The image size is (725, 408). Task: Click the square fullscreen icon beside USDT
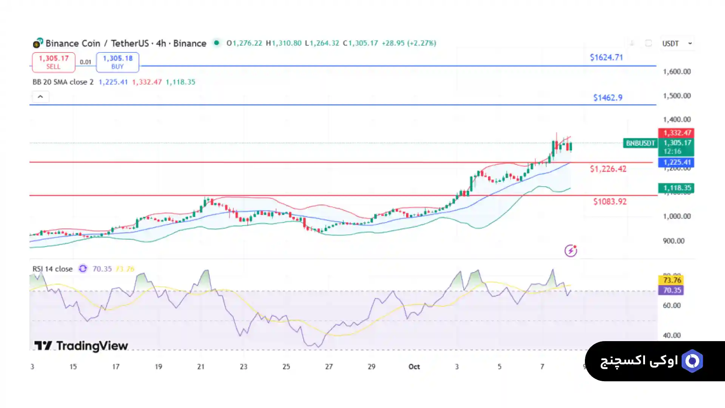[648, 43]
